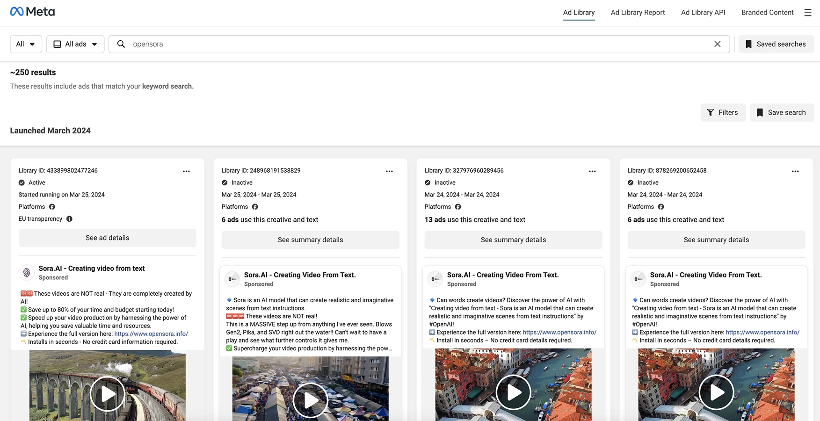
Task: Open opensora.info link in ad 327976960289456
Action: point(559,333)
